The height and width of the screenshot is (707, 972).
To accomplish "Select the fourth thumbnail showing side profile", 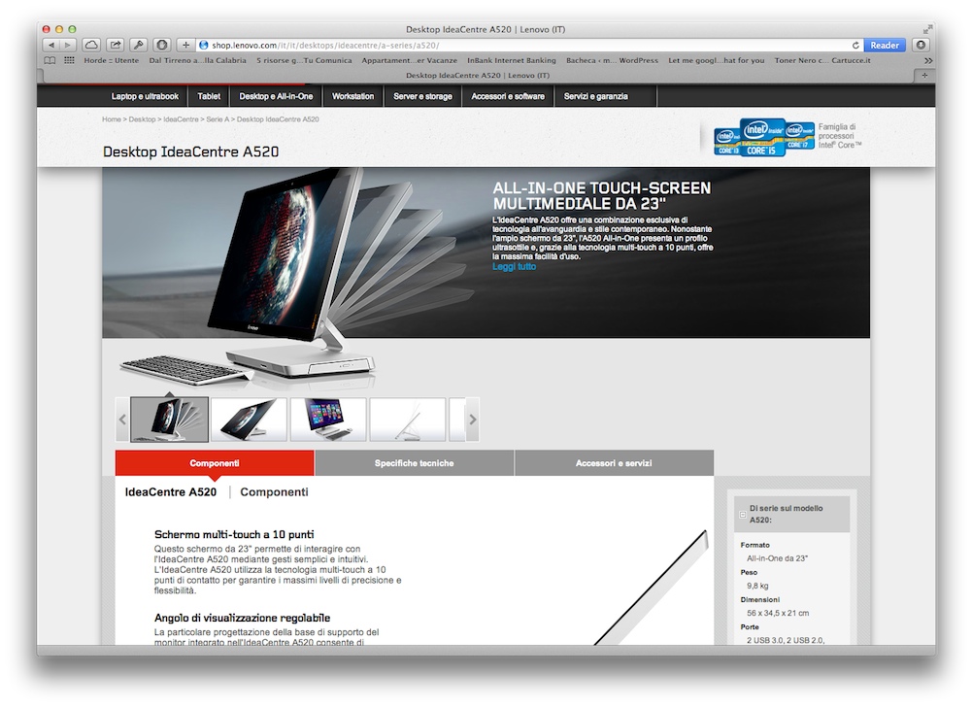I will 407,420.
